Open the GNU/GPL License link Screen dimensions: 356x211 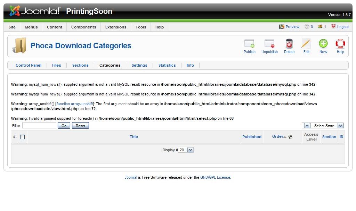tap(215, 177)
